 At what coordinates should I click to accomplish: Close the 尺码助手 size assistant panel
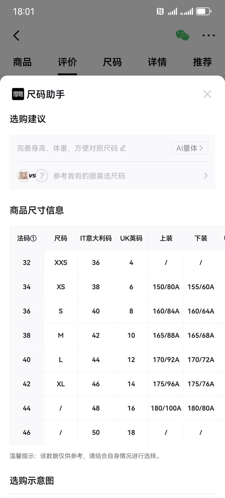207,94
